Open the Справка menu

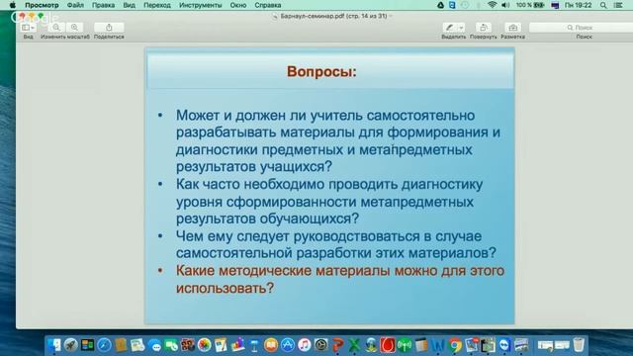coord(268,5)
